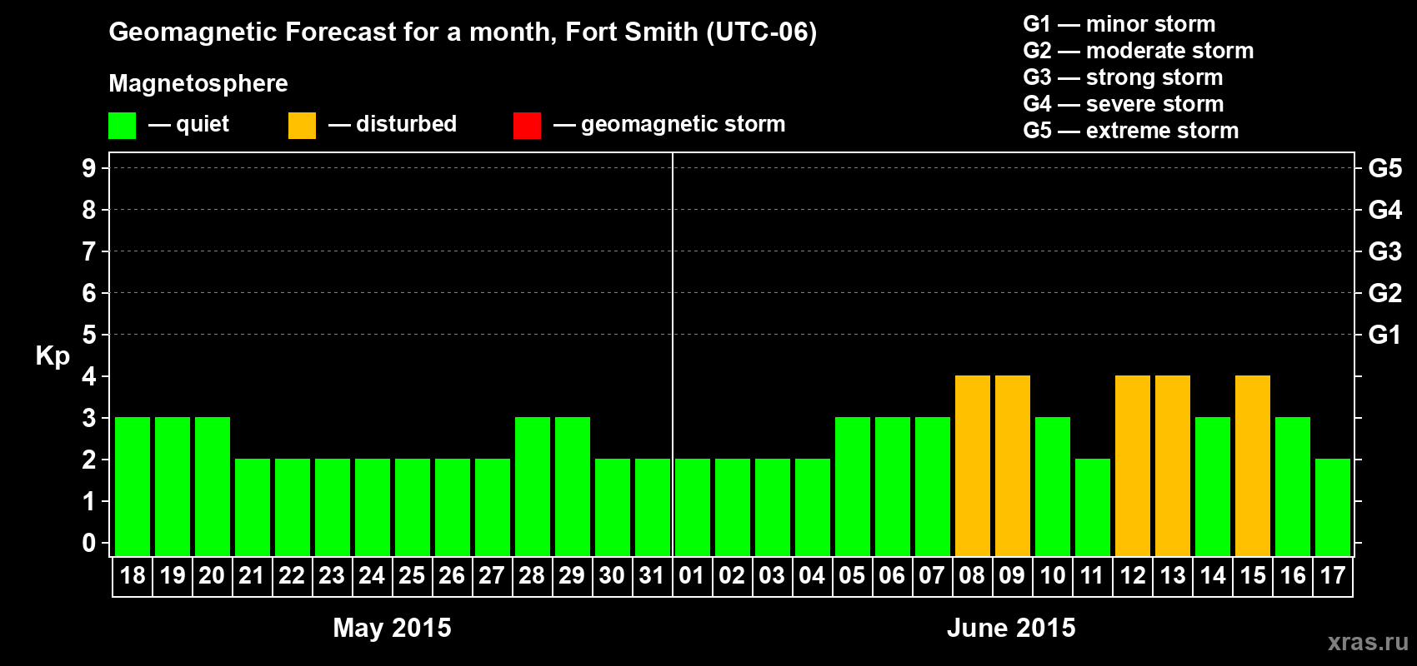The width and height of the screenshot is (1417, 666).
Task: Select the orange bar for June 12
Action: point(1133,465)
